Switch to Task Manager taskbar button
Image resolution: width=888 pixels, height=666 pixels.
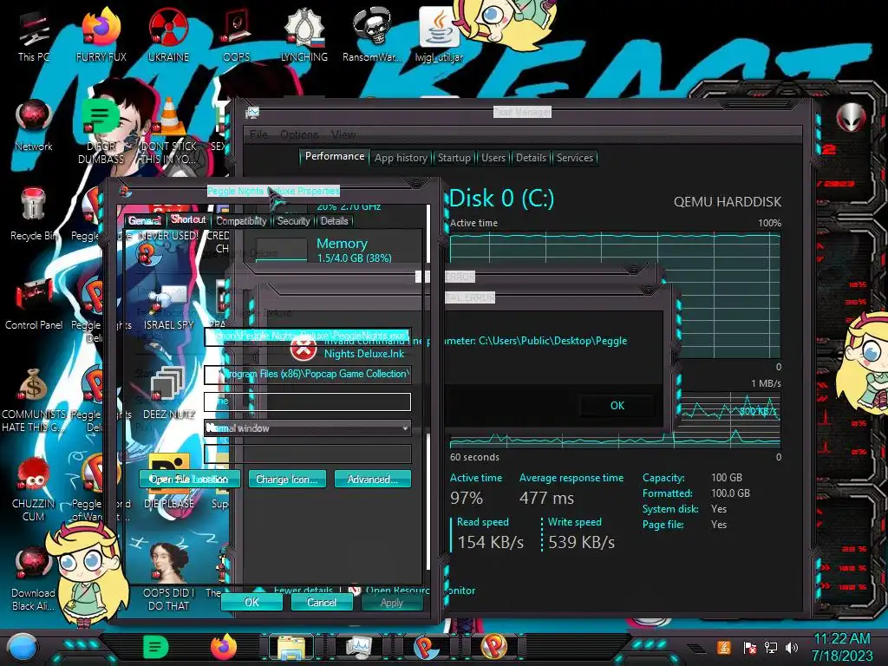(358, 647)
